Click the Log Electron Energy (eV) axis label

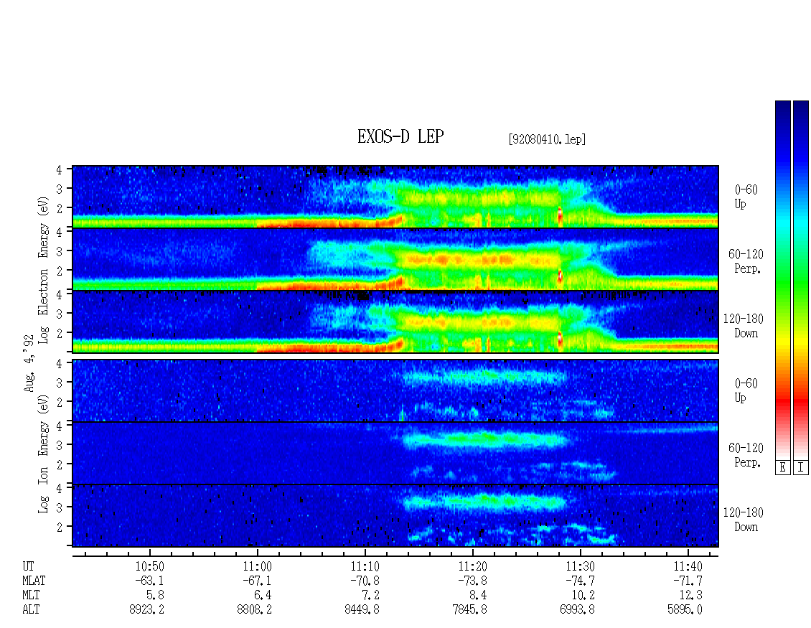pyautogui.click(x=44, y=269)
